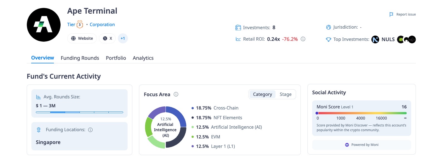Click the Moni Score gradient bar

point(361,113)
